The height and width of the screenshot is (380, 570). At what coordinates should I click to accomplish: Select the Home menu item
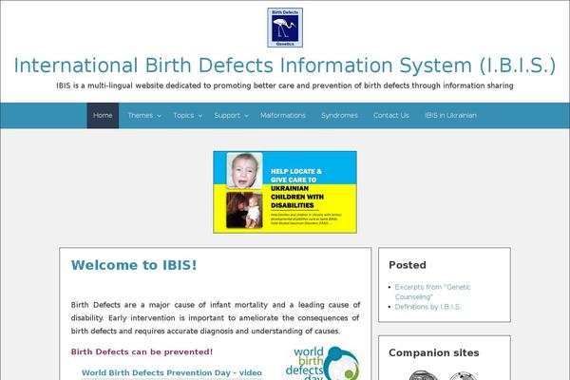click(103, 115)
